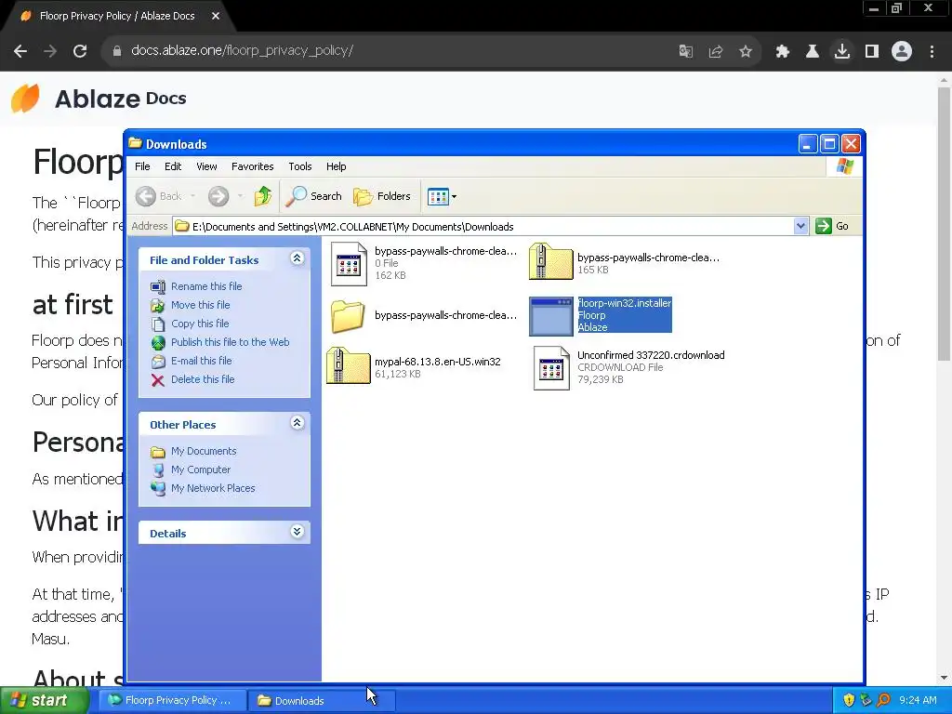952x714 pixels.
Task: Select the mypal-68.13.8.en-US.win32 zip file
Action: (414, 366)
